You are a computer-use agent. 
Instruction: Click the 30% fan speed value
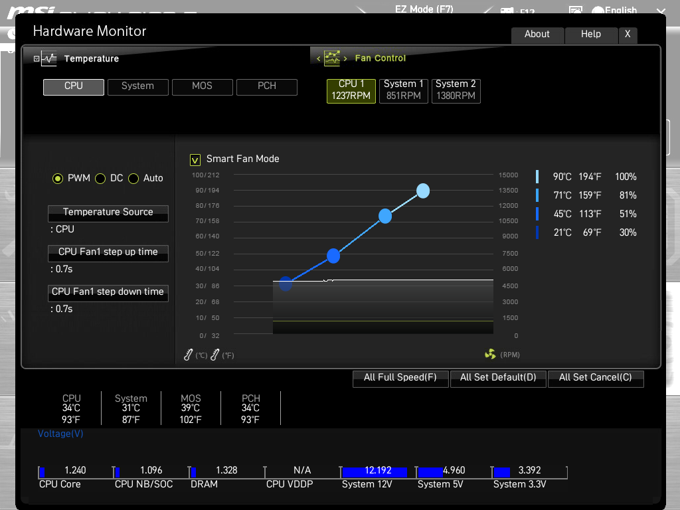[x=628, y=233]
